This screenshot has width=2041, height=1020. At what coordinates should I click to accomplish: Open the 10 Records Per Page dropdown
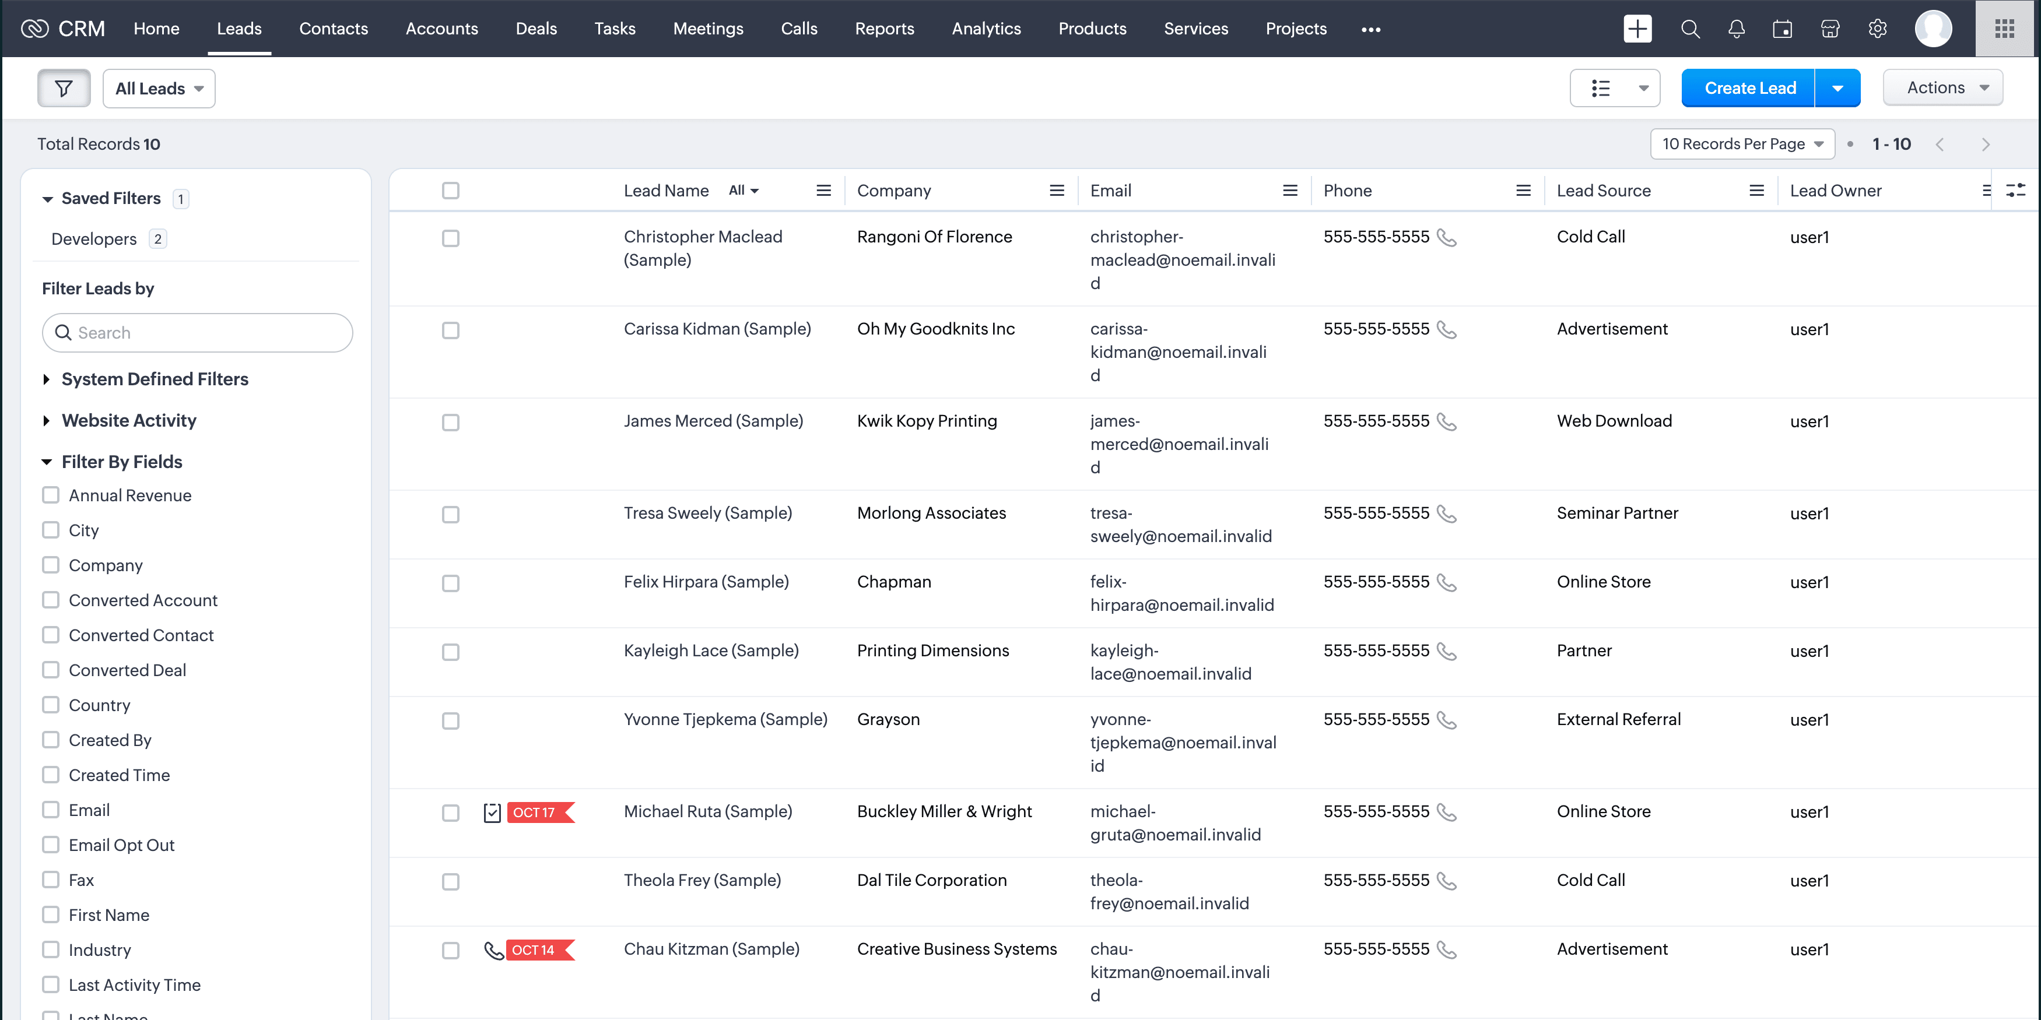pyautogui.click(x=1741, y=143)
